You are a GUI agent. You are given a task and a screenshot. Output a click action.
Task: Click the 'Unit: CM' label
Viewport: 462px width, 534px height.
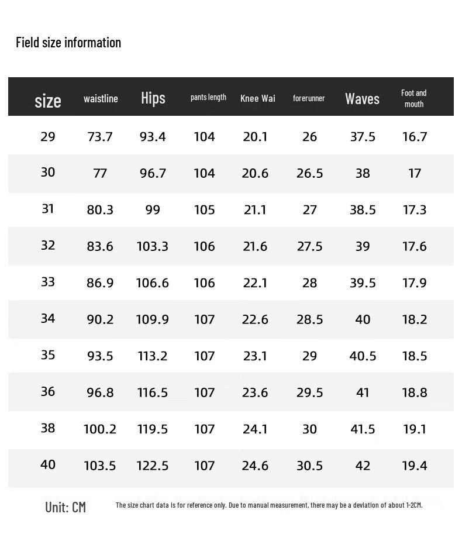tap(65, 507)
